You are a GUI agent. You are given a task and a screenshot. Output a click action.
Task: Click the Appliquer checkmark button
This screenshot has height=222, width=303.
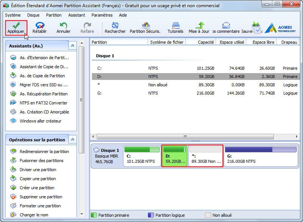pos(16,28)
